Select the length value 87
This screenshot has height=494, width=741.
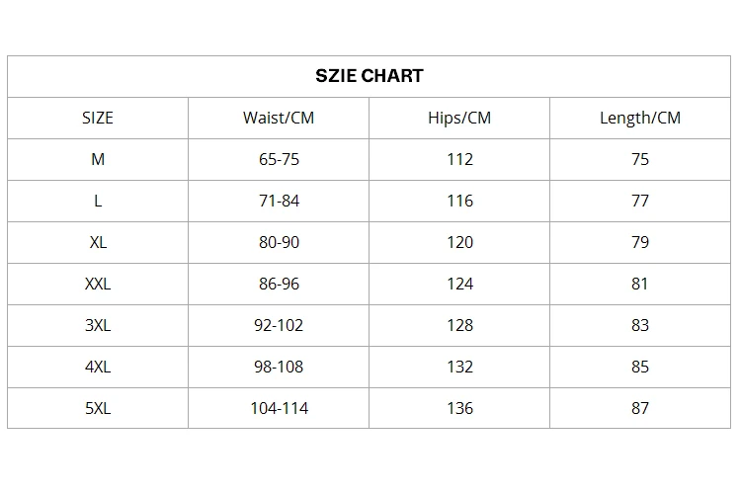point(640,408)
